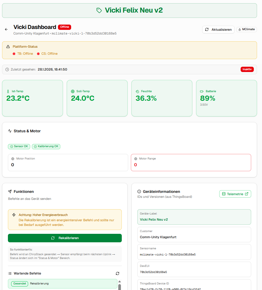Open Telemetrie via the external link button
Screen dimensions: 262x290
click(235, 194)
